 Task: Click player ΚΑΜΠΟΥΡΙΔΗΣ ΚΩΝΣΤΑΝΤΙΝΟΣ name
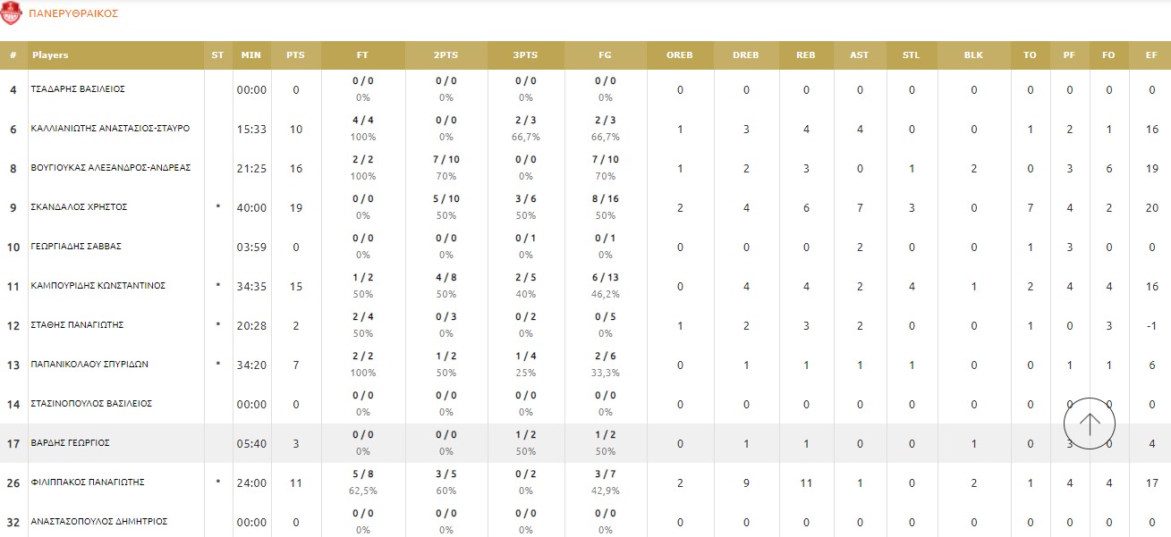click(x=98, y=286)
